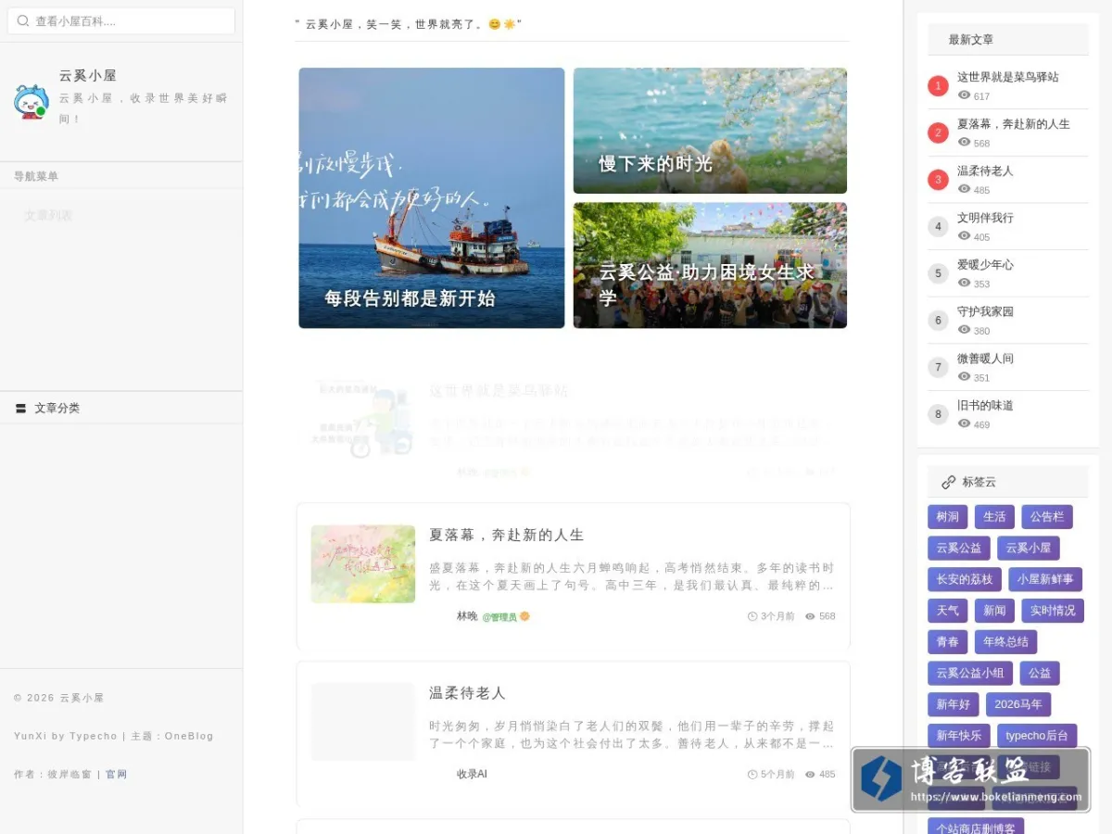
Task: Select the 生活 tag
Action: pyautogui.click(x=994, y=517)
